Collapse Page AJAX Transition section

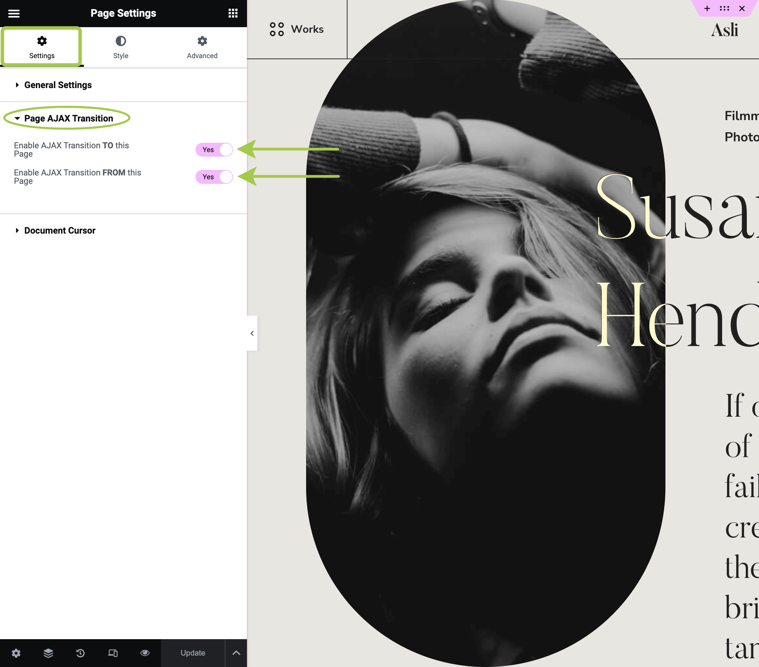[68, 119]
